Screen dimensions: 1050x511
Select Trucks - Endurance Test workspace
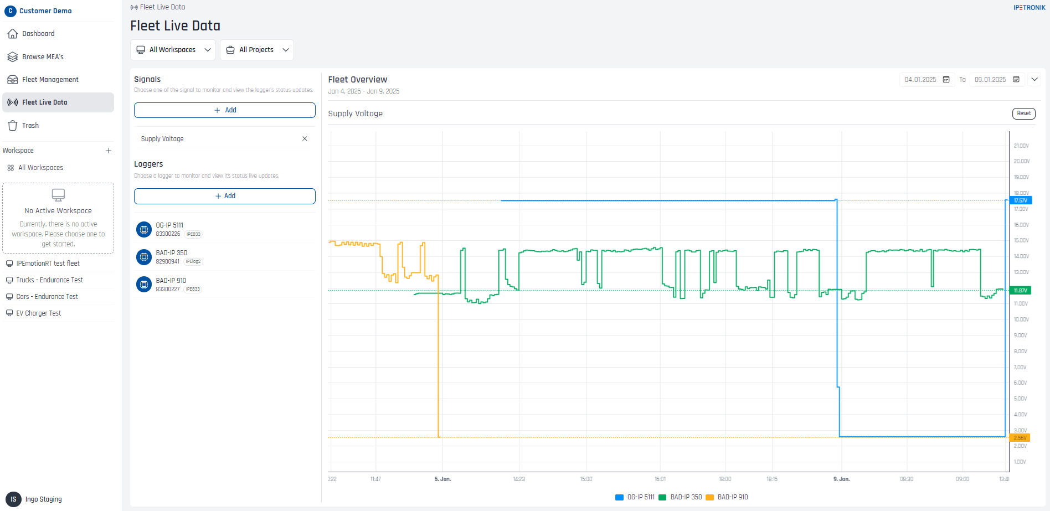[x=49, y=280]
